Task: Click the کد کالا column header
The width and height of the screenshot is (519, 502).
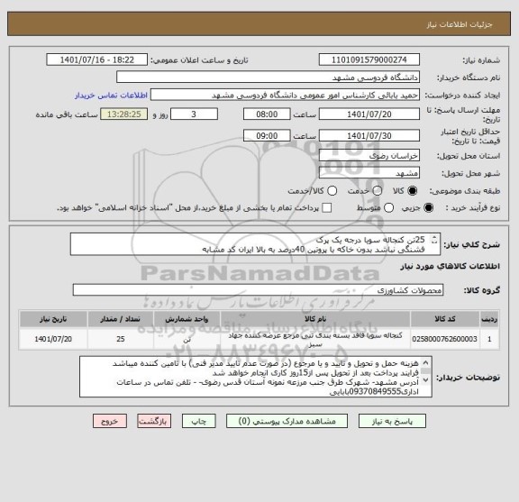Action: click(x=445, y=319)
